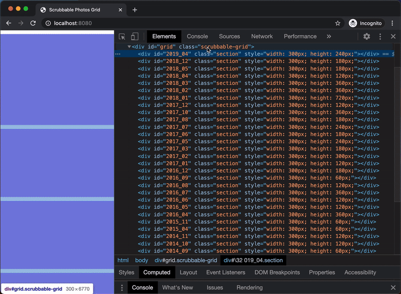
Task: Click the div#\32 019_04.section breadcrumb
Action: tap(253, 260)
